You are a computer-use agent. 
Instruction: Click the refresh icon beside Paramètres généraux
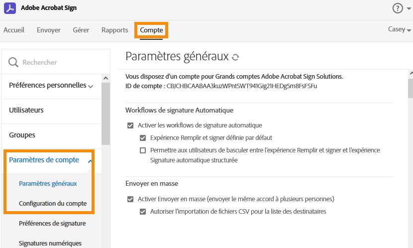[235, 57]
